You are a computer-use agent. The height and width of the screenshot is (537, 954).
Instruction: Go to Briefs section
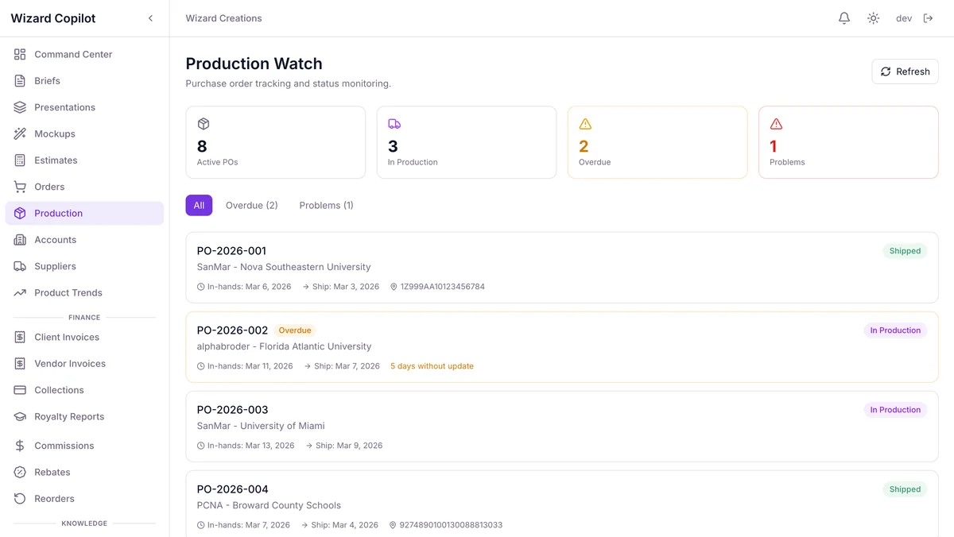pyautogui.click(x=84, y=81)
